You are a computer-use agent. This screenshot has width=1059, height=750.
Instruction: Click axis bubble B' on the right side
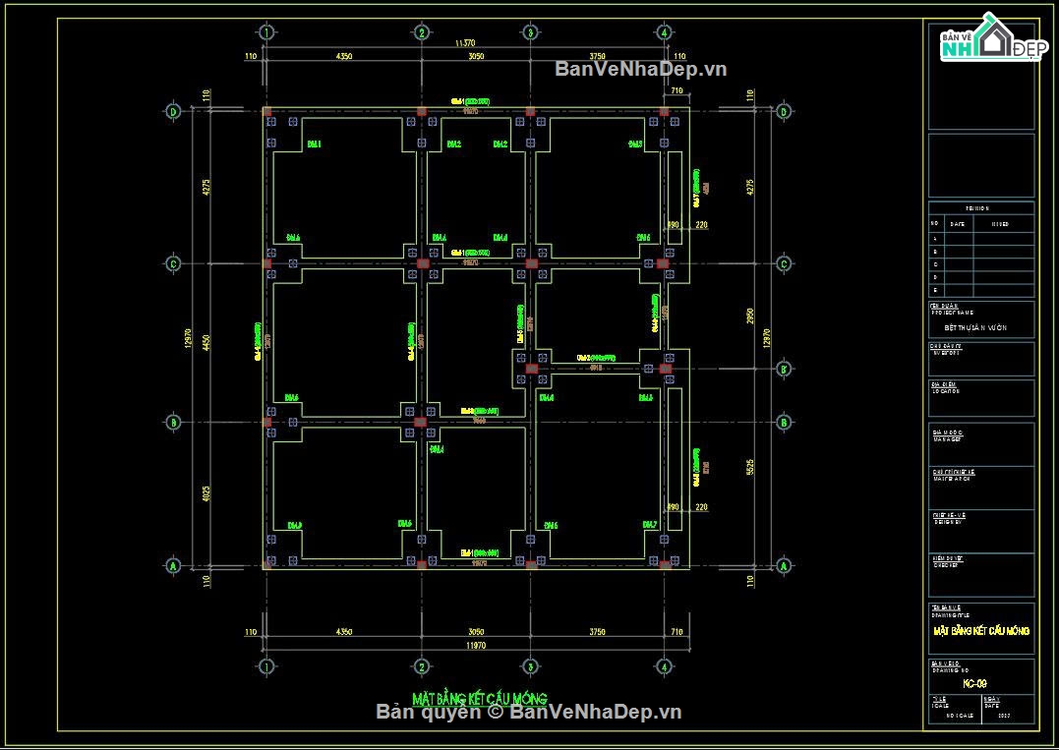tap(784, 370)
